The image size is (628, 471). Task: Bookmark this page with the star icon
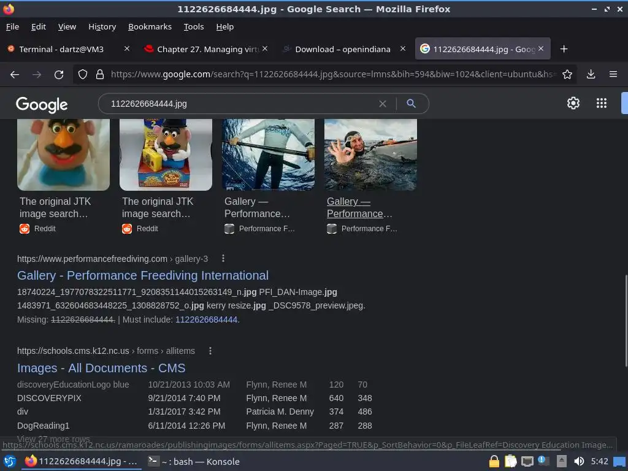point(567,74)
